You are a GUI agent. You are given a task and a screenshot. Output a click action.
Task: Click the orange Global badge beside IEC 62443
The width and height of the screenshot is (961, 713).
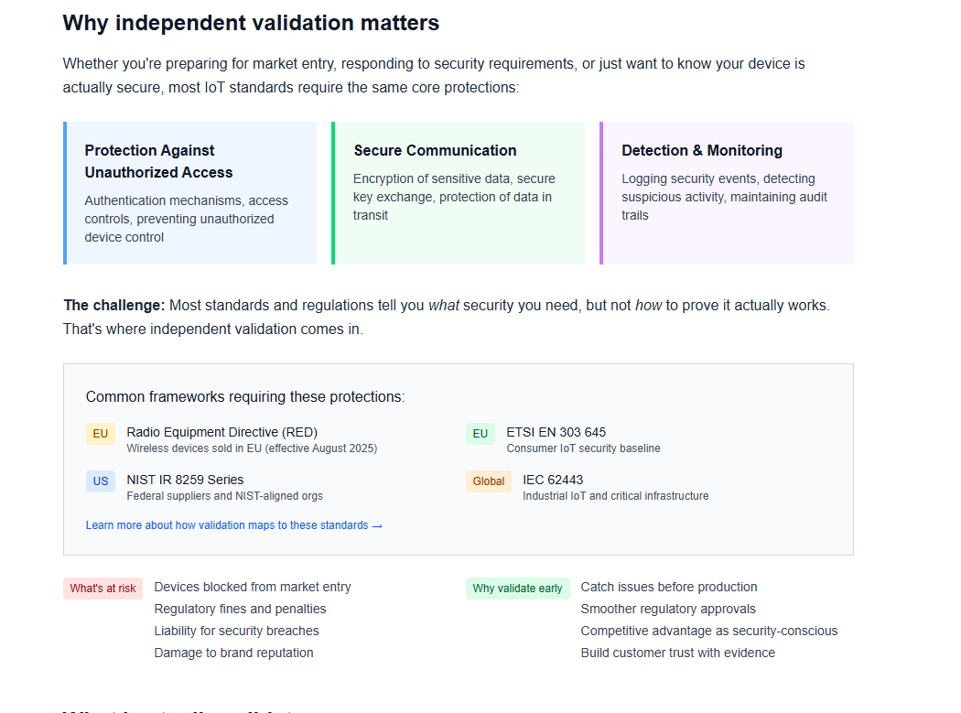[x=489, y=481]
